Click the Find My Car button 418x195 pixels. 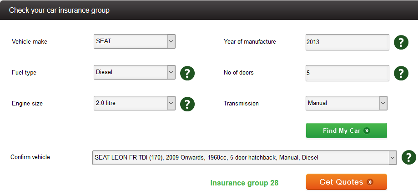(346, 130)
